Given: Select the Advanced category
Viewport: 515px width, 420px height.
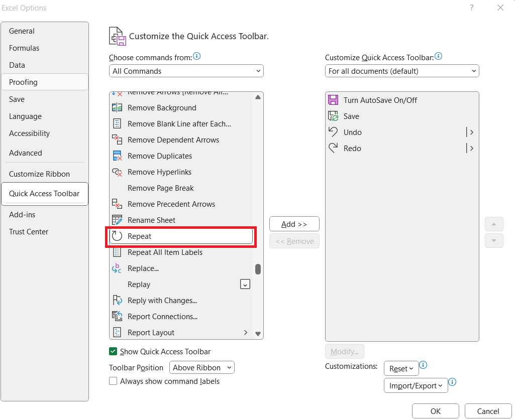Looking at the screenshot, I should click(45, 153).
